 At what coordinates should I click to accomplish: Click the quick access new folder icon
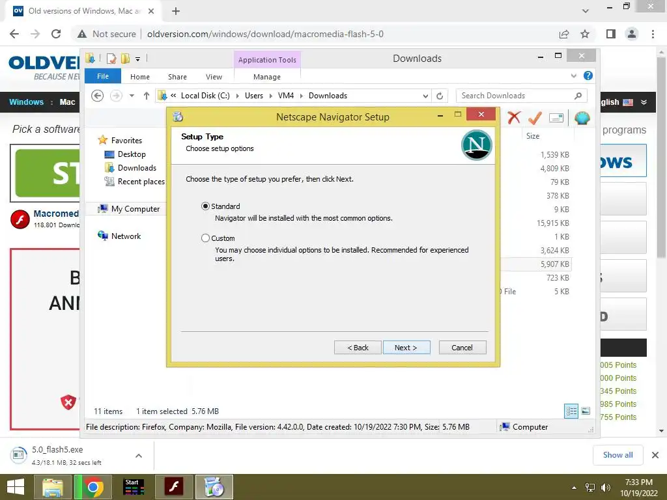[x=125, y=58]
